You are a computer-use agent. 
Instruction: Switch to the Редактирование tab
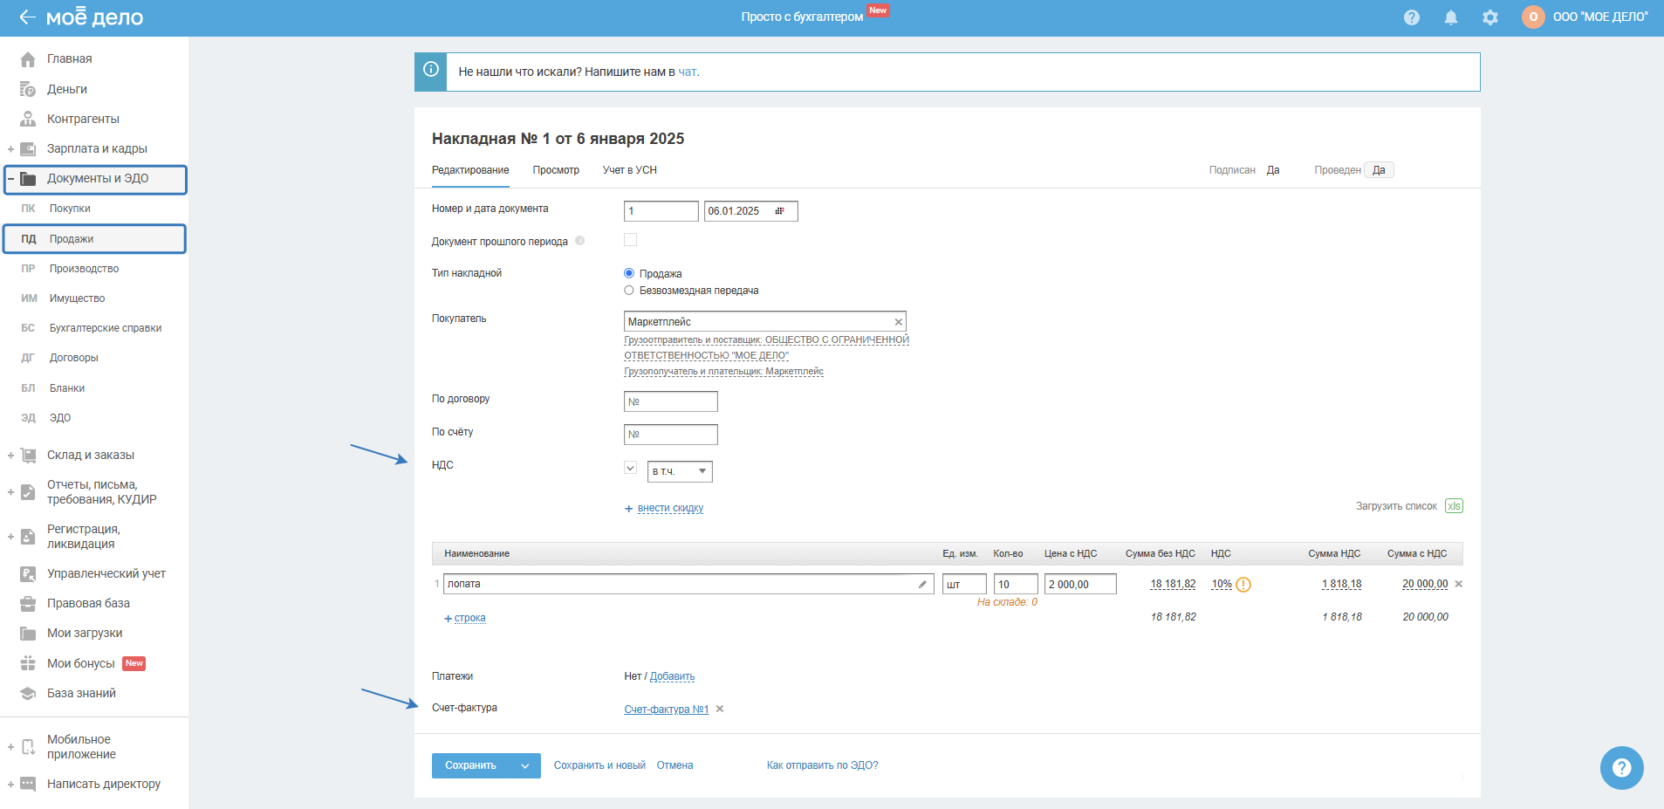click(x=470, y=170)
